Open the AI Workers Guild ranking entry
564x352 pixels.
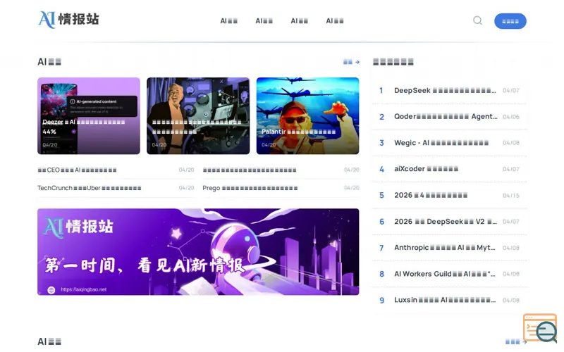[450, 274]
